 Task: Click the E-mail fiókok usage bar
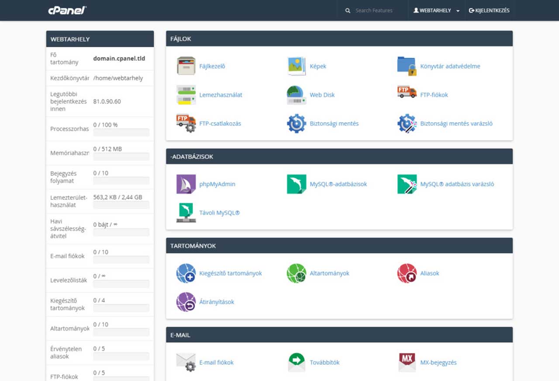coord(121,260)
